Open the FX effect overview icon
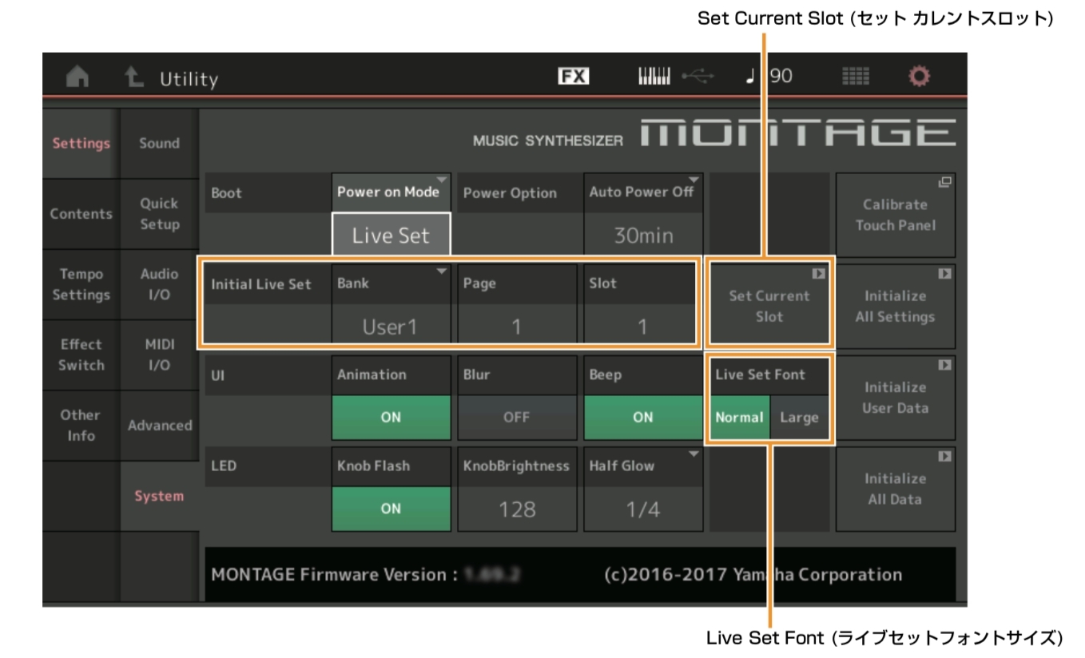Image resolution: width=1085 pixels, height=658 pixels. 572,77
